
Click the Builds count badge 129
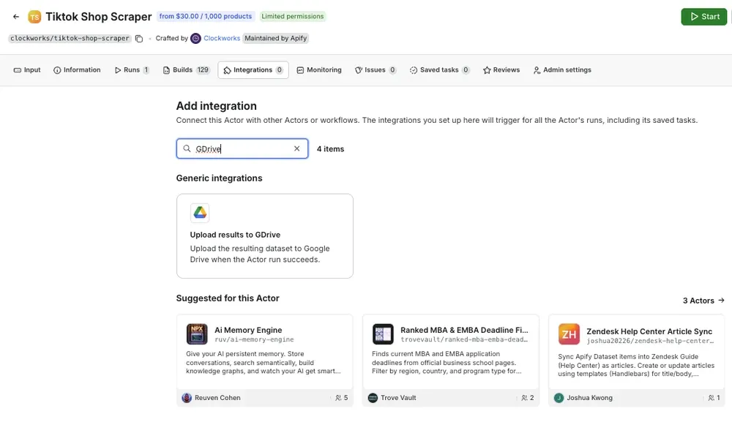(203, 70)
